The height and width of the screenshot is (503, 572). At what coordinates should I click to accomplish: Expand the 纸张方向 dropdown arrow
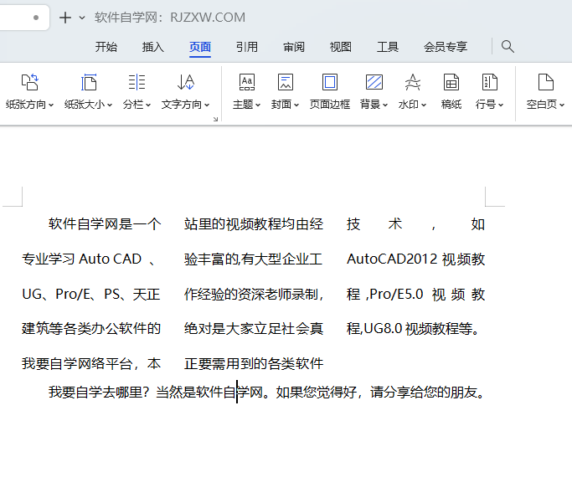(x=51, y=105)
